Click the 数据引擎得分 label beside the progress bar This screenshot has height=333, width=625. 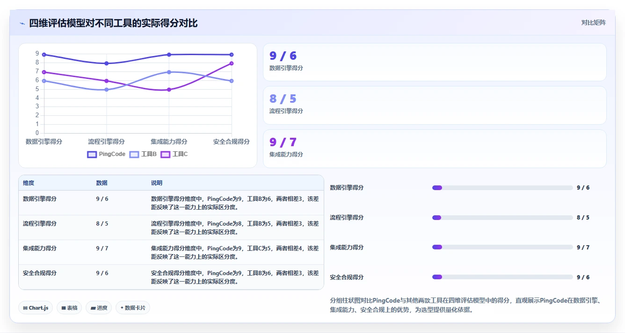347,188
